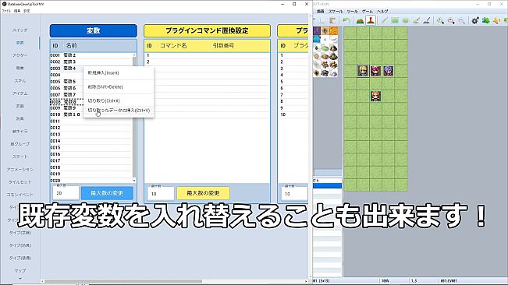Viewport: 508px width, 285px height.
Task: Expand the sidebar with the bottom chevron
Action: 20,279
